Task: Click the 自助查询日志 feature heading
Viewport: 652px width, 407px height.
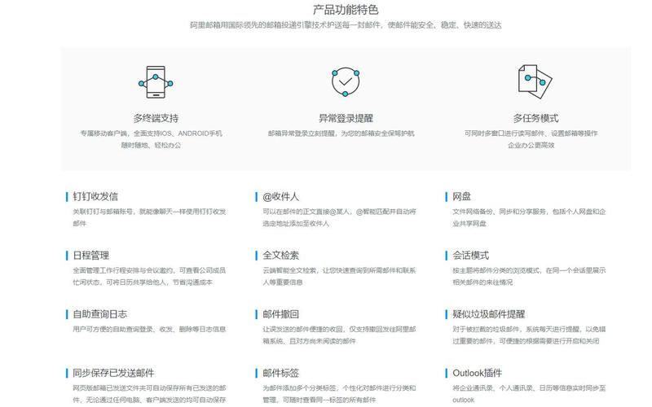Action: (99, 314)
